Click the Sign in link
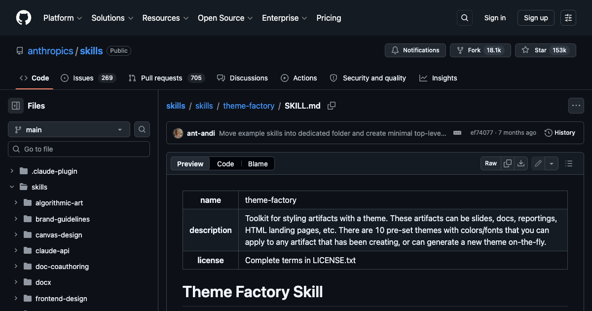Image resolution: width=592 pixels, height=311 pixels. point(495,18)
